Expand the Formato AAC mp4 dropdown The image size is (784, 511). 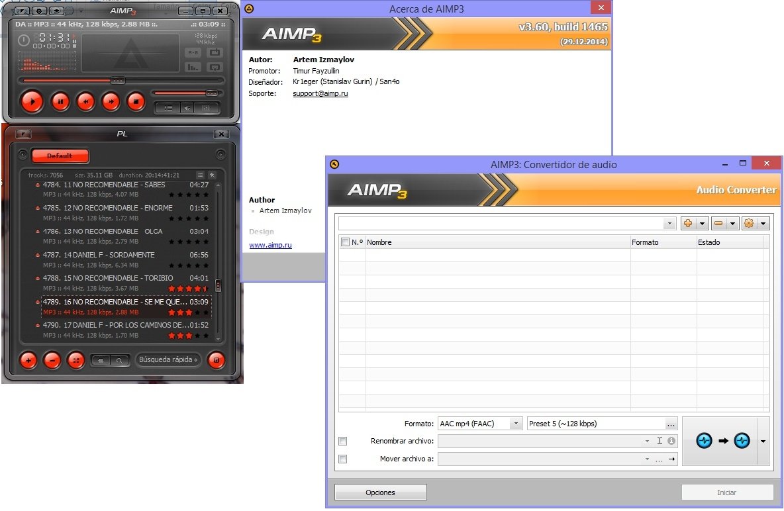click(x=516, y=424)
